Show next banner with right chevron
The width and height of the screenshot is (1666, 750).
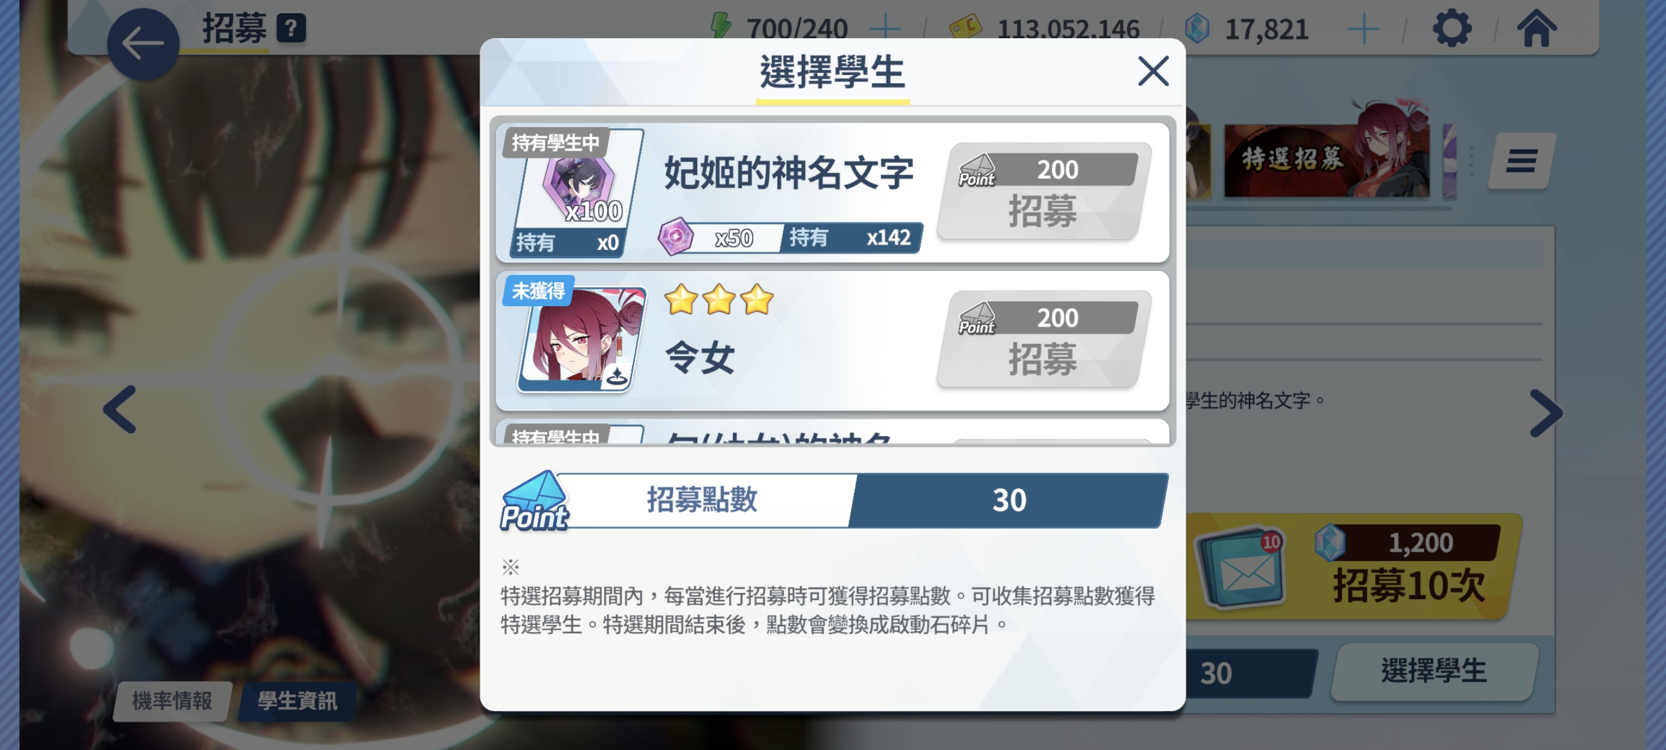1547,412
